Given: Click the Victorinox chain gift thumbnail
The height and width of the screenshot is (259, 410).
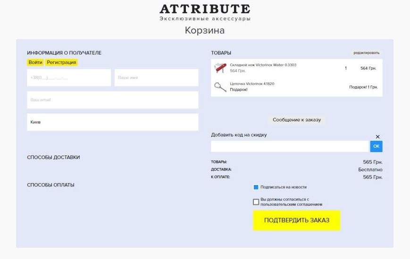Looking at the screenshot, I should point(220,86).
